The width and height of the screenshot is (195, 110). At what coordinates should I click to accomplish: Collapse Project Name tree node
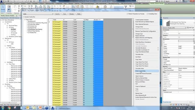25,20
